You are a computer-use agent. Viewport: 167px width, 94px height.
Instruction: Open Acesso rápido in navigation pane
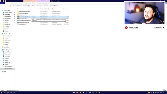(x=7, y=10)
